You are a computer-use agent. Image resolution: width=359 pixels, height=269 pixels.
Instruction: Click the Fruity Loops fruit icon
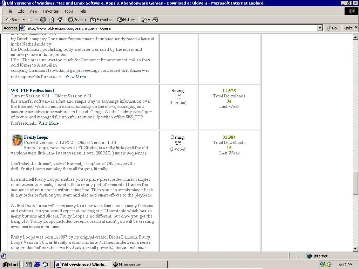tap(17, 140)
